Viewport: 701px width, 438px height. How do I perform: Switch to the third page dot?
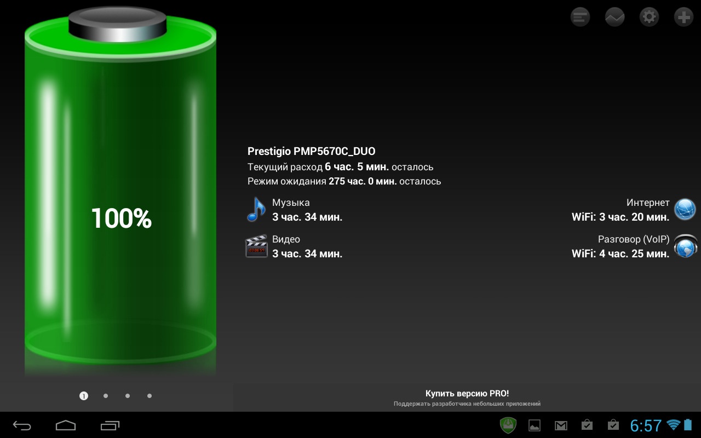(x=128, y=396)
